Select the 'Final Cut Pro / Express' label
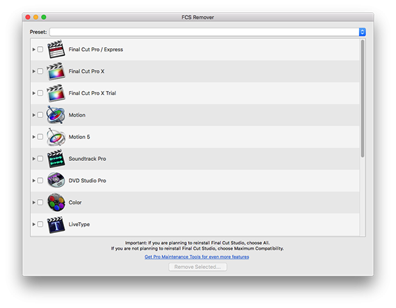The height and width of the screenshot is (308, 396). 96,49
